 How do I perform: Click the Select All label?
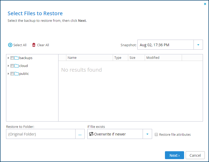[x=20, y=45]
